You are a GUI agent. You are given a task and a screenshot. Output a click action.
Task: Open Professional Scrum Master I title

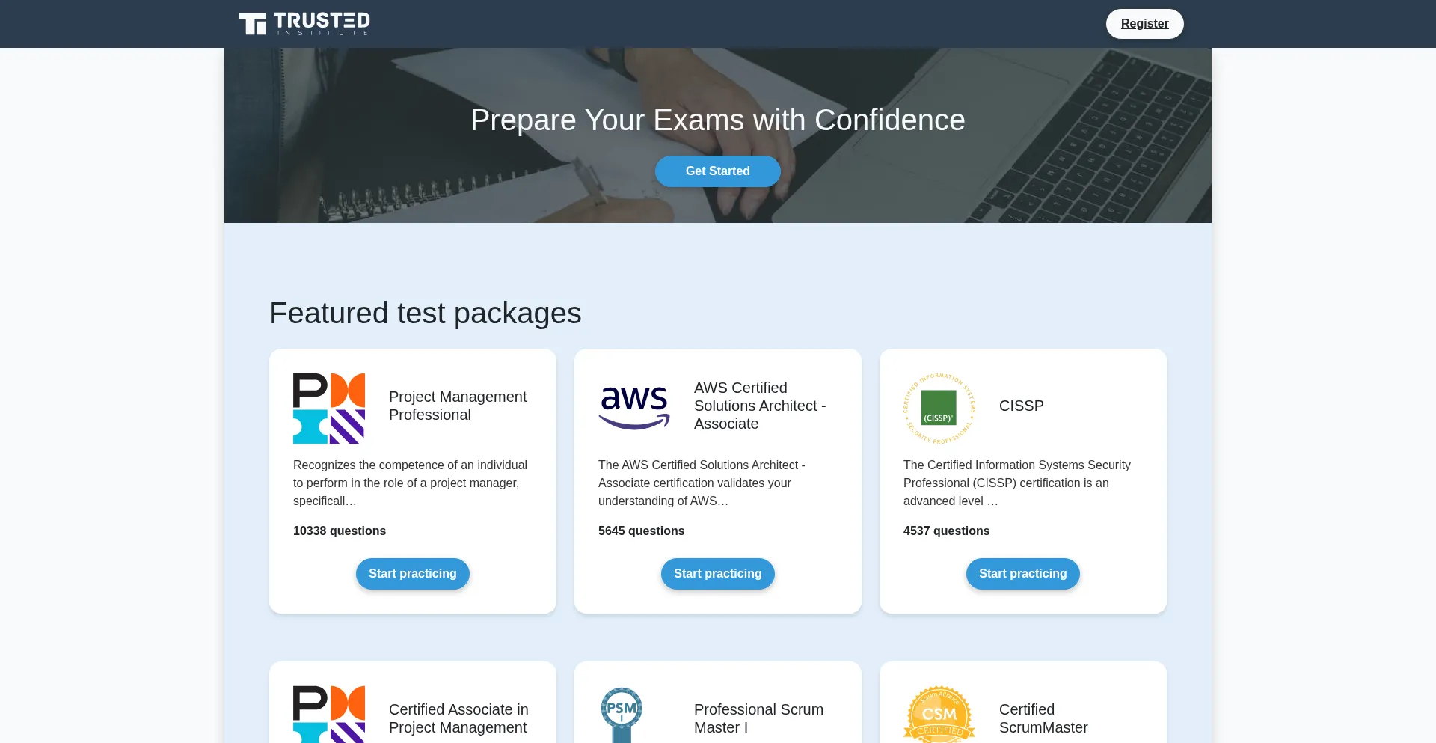[x=758, y=718]
